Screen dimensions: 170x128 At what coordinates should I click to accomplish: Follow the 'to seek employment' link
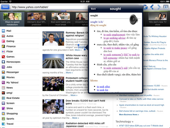(114, 34)
